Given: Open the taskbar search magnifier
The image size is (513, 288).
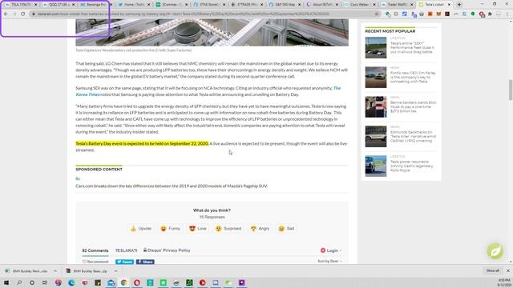Looking at the screenshot, I should pyautogui.click(x=19, y=282).
